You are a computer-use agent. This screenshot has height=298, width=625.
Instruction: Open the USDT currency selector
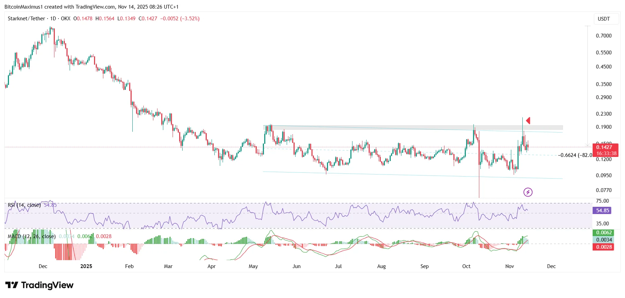click(604, 19)
